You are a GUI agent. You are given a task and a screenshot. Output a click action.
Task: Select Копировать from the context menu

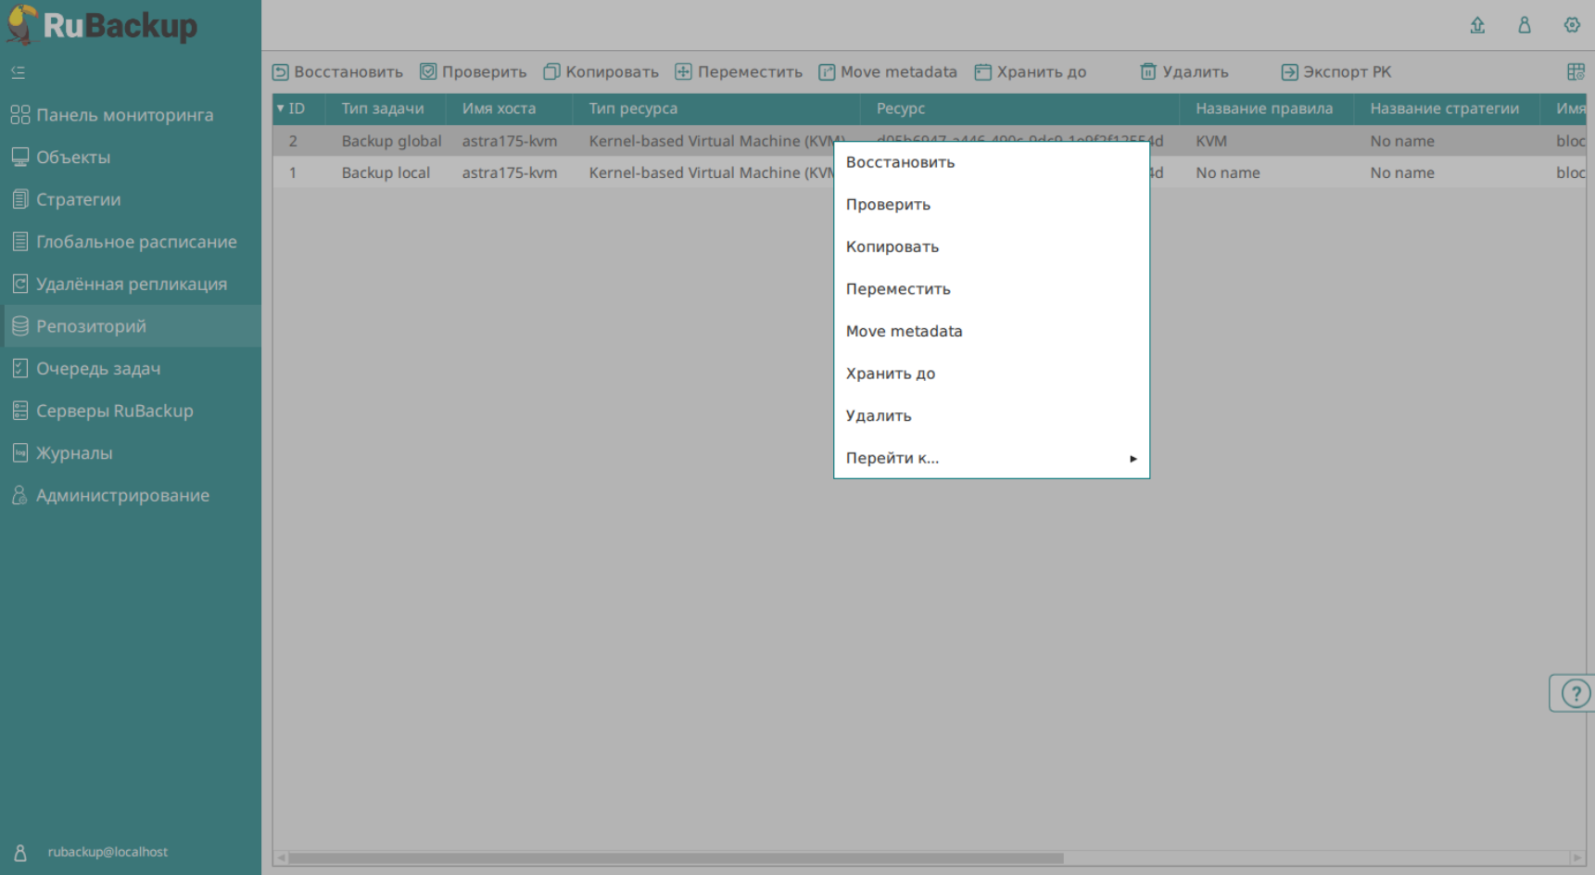tap(892, 247)
